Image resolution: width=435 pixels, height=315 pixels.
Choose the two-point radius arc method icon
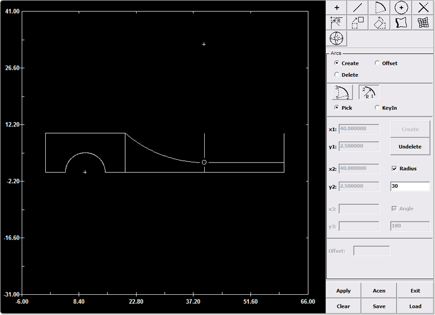369,93
